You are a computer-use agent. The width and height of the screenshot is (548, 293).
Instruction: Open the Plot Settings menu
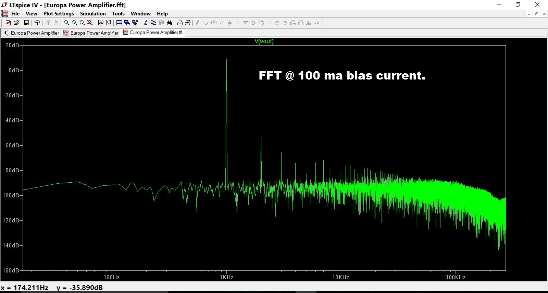pyautogui.click(x=59, y=14)
